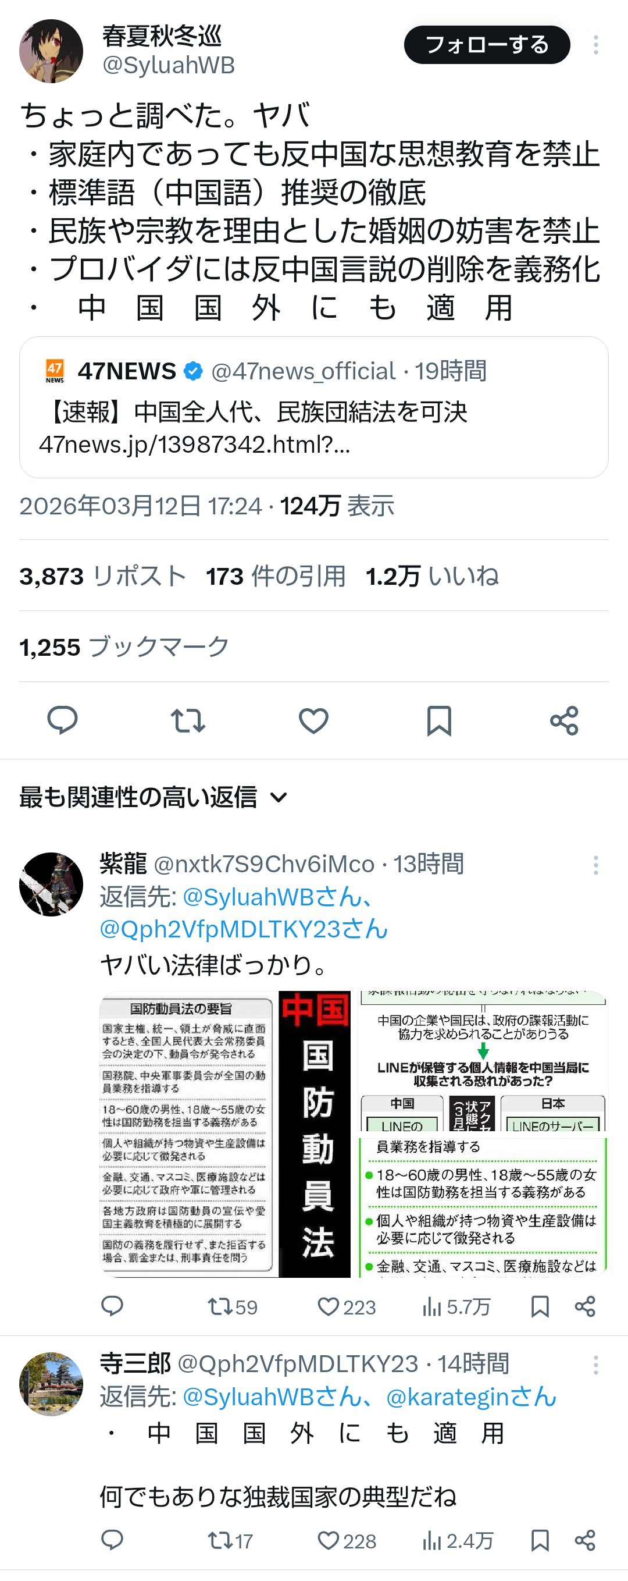Image resolution: width=628 pixels, height=1581 pixels.
Task: Like 紫龍's reply with 223 likes
Action: pos(347,1307)
